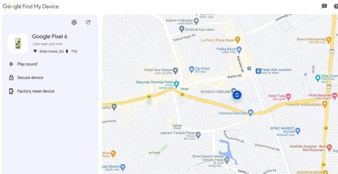Select the City Point shopping pin
Screen dimensions: 338x174
point(191,70)
